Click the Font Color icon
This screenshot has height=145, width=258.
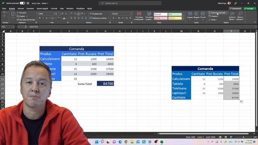64,18
